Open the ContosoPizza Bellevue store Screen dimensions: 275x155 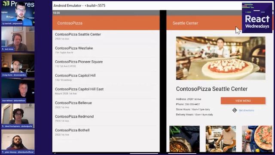(106, 105)
